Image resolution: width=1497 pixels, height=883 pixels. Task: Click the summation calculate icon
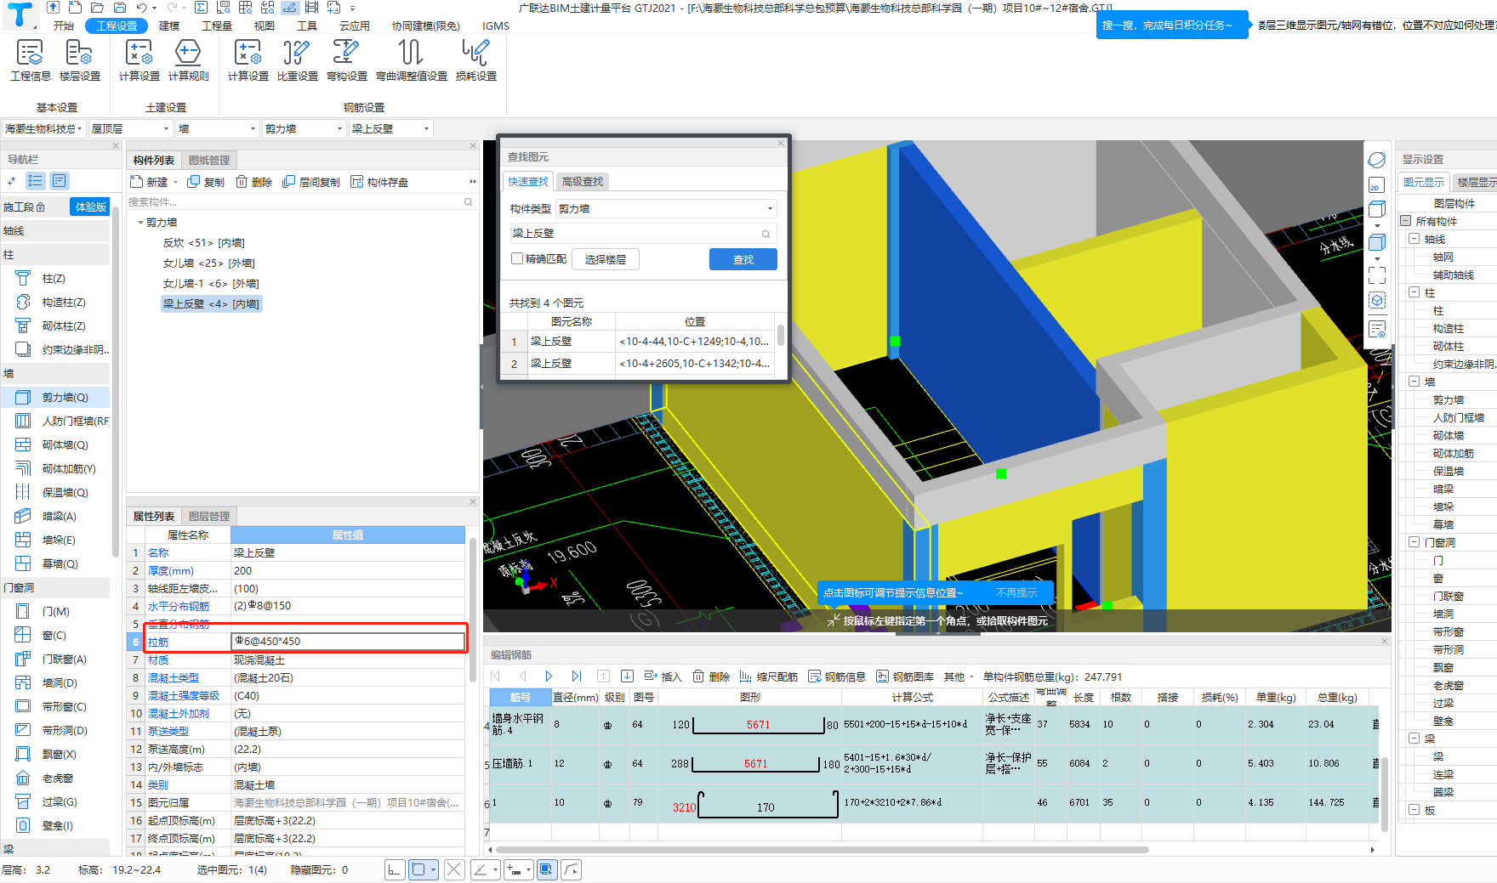[201, 8]
